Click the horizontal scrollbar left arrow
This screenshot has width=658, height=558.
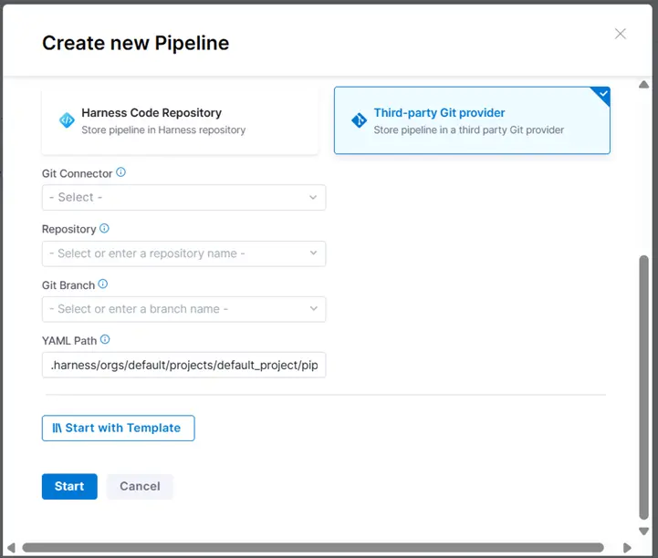coord(11,548)
